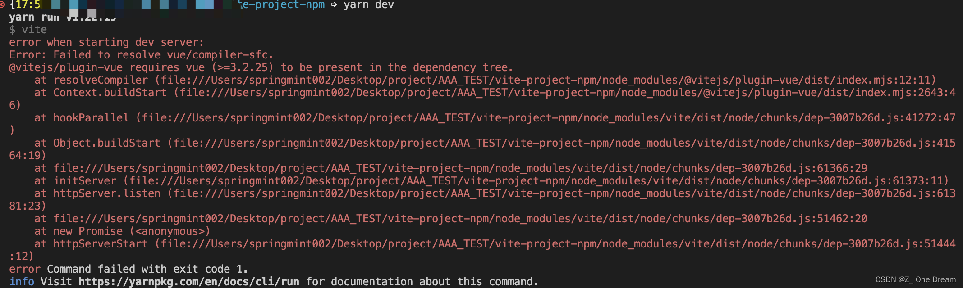963x288 pixels.
Task: Click the 'Failed to resolve vue/compiler-sfc' error line
Action: coord(141,55)
